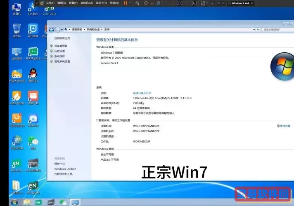
Task: Select the WORKGROUP value
Action: tap(142, 141)
